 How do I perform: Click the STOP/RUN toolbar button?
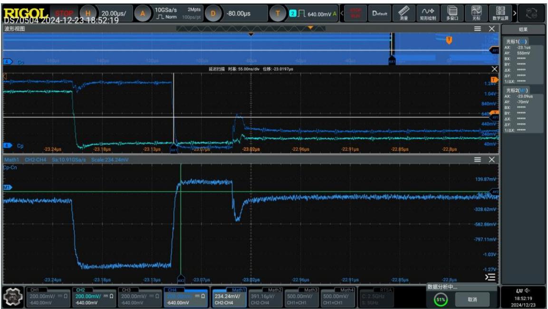point(356,13)
